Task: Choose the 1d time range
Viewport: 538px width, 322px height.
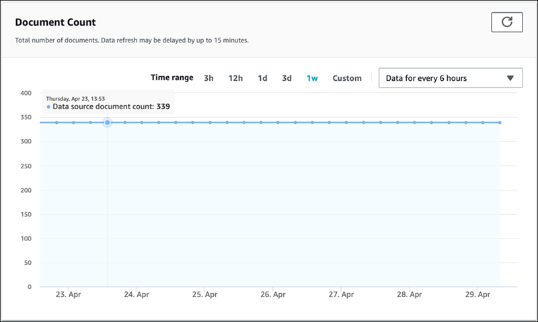Action: (x=262, y=78)
